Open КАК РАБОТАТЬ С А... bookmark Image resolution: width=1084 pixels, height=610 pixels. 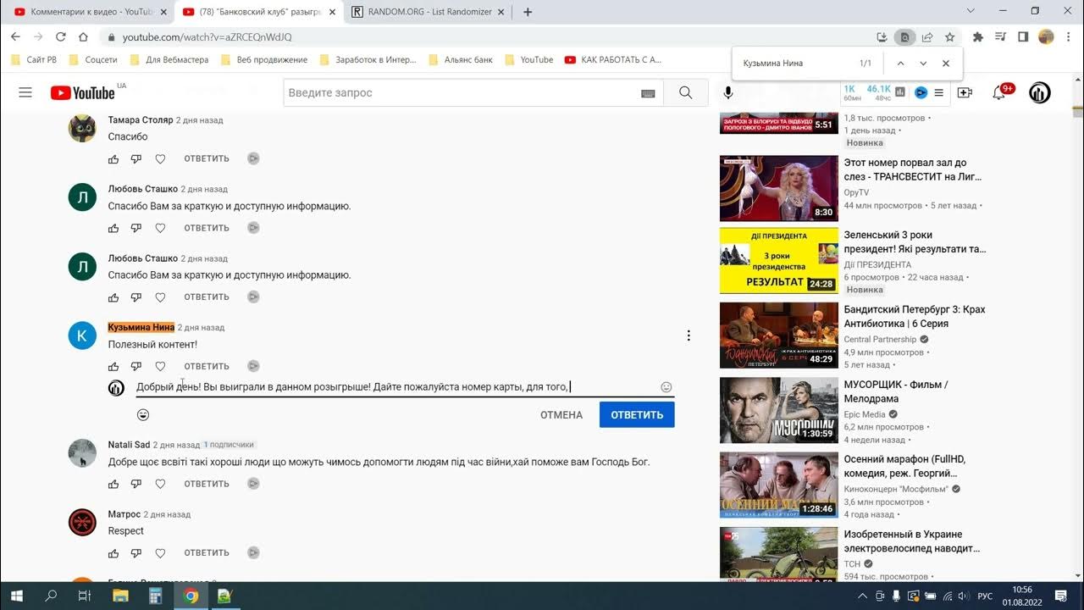(612, 60)
